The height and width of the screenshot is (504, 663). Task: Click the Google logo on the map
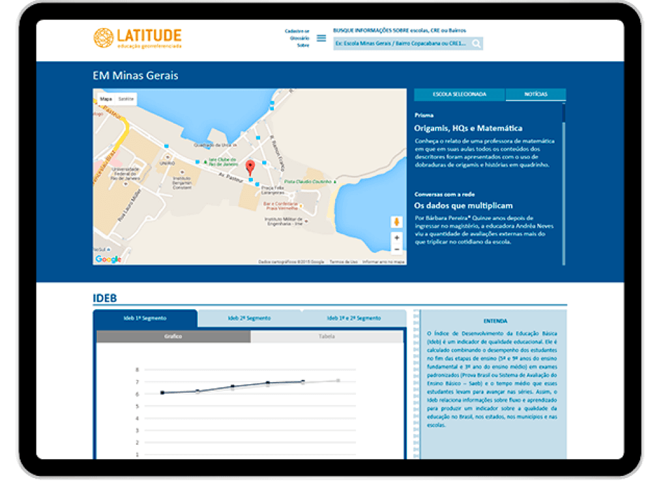click(108, 259)
